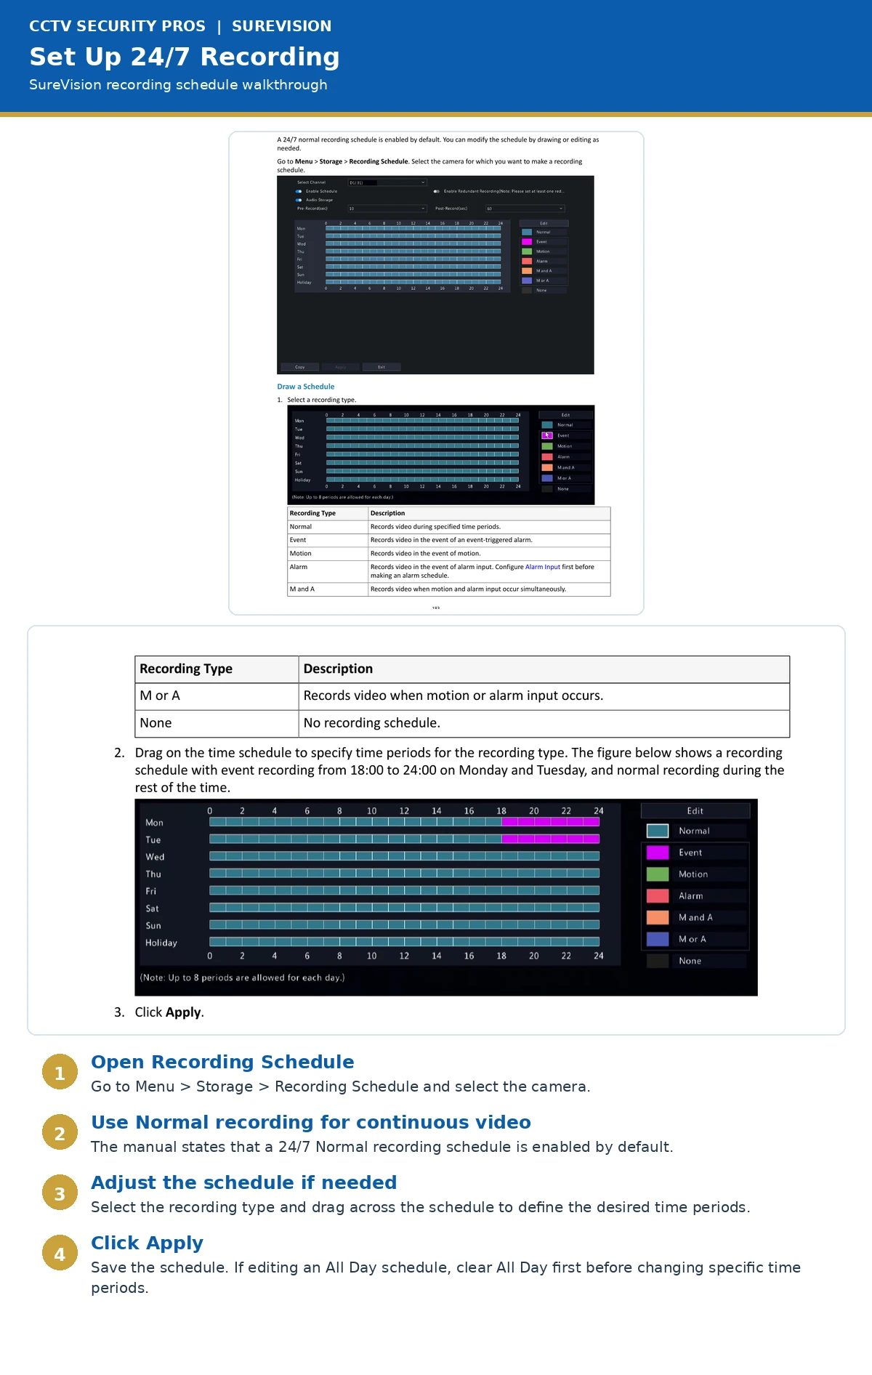This screenshot has height=1375, width=872.
Task: Select None swatch in the Select Channel screenshot
Action: 527,290
